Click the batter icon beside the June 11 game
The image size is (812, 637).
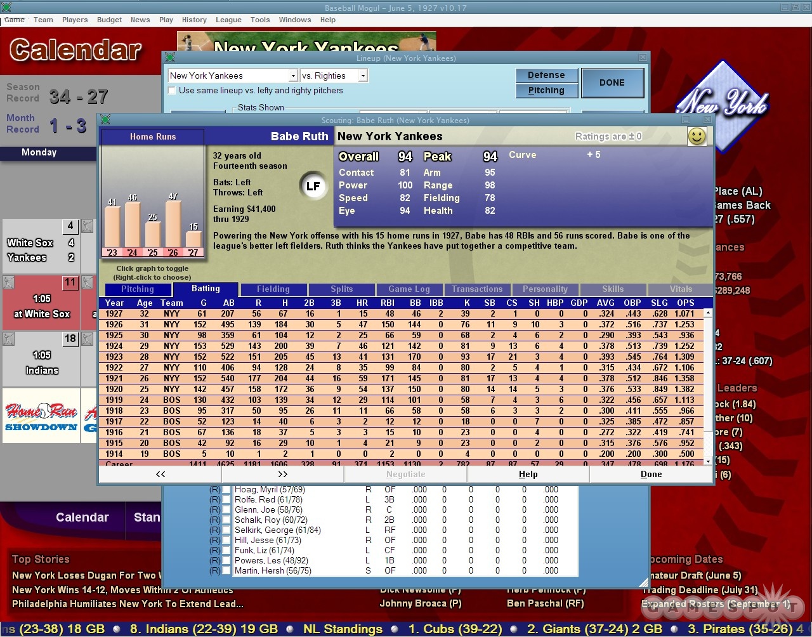tap(9, 283)
